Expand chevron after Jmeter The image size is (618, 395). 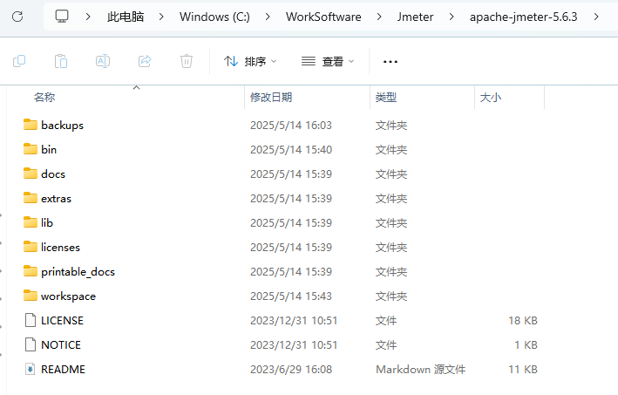pyautogui.click(x=452, y=17)
